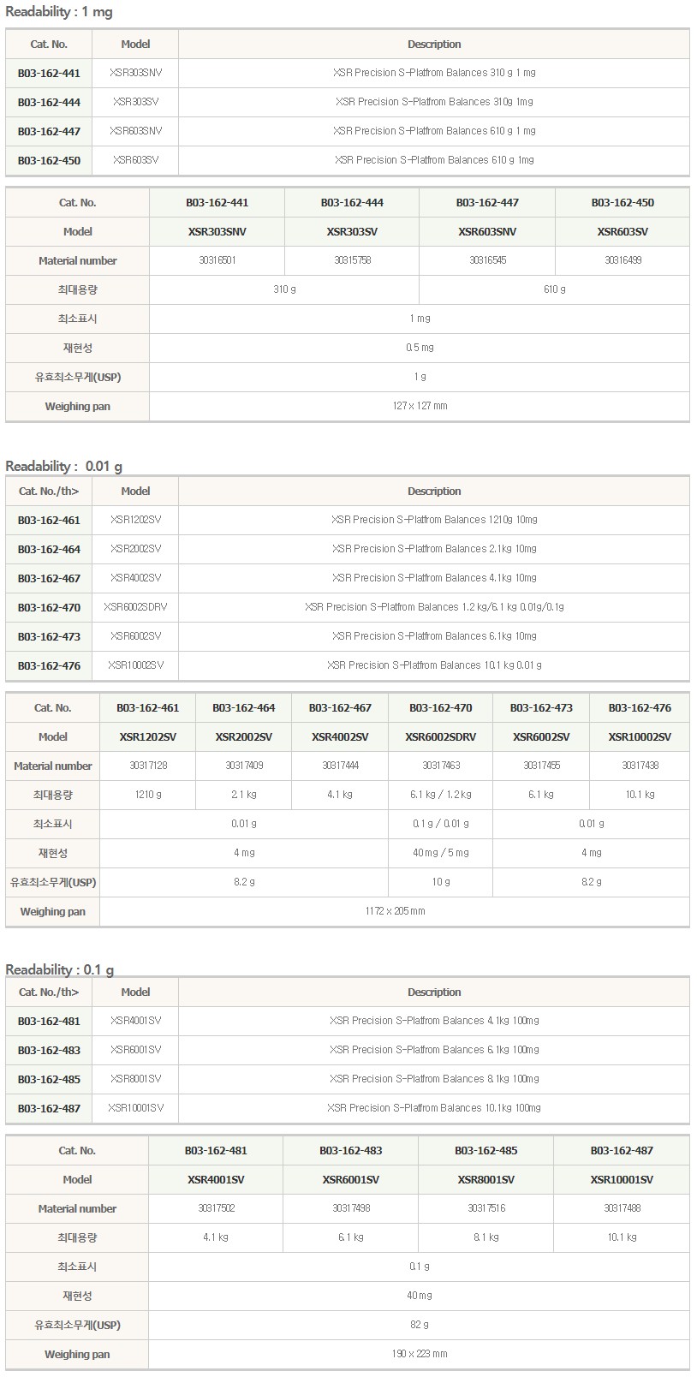Select material number 30317498

(x=351, y=1208)
